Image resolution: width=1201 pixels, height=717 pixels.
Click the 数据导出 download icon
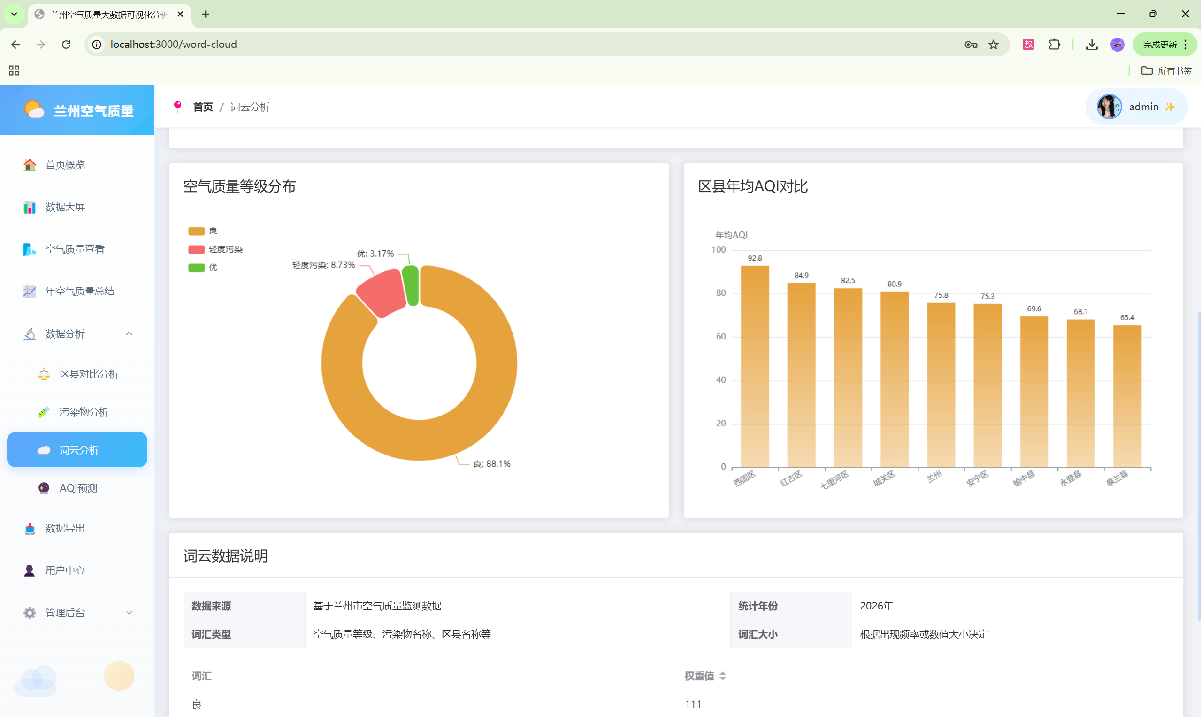(x=30, y=528)
